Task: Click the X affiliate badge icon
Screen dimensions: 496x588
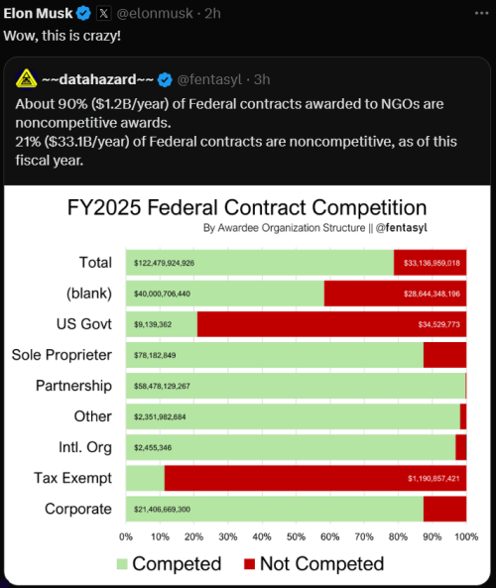Action: [103, 14]
